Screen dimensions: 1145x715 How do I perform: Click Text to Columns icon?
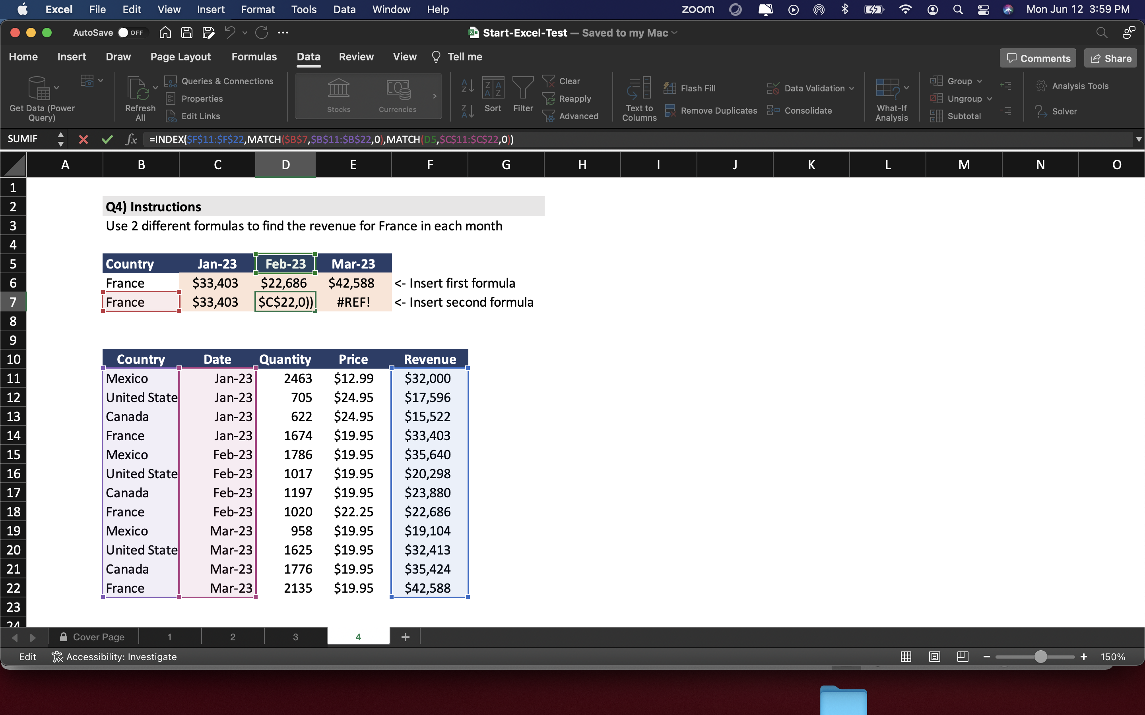pyautogui.click(x=639, y=89)
